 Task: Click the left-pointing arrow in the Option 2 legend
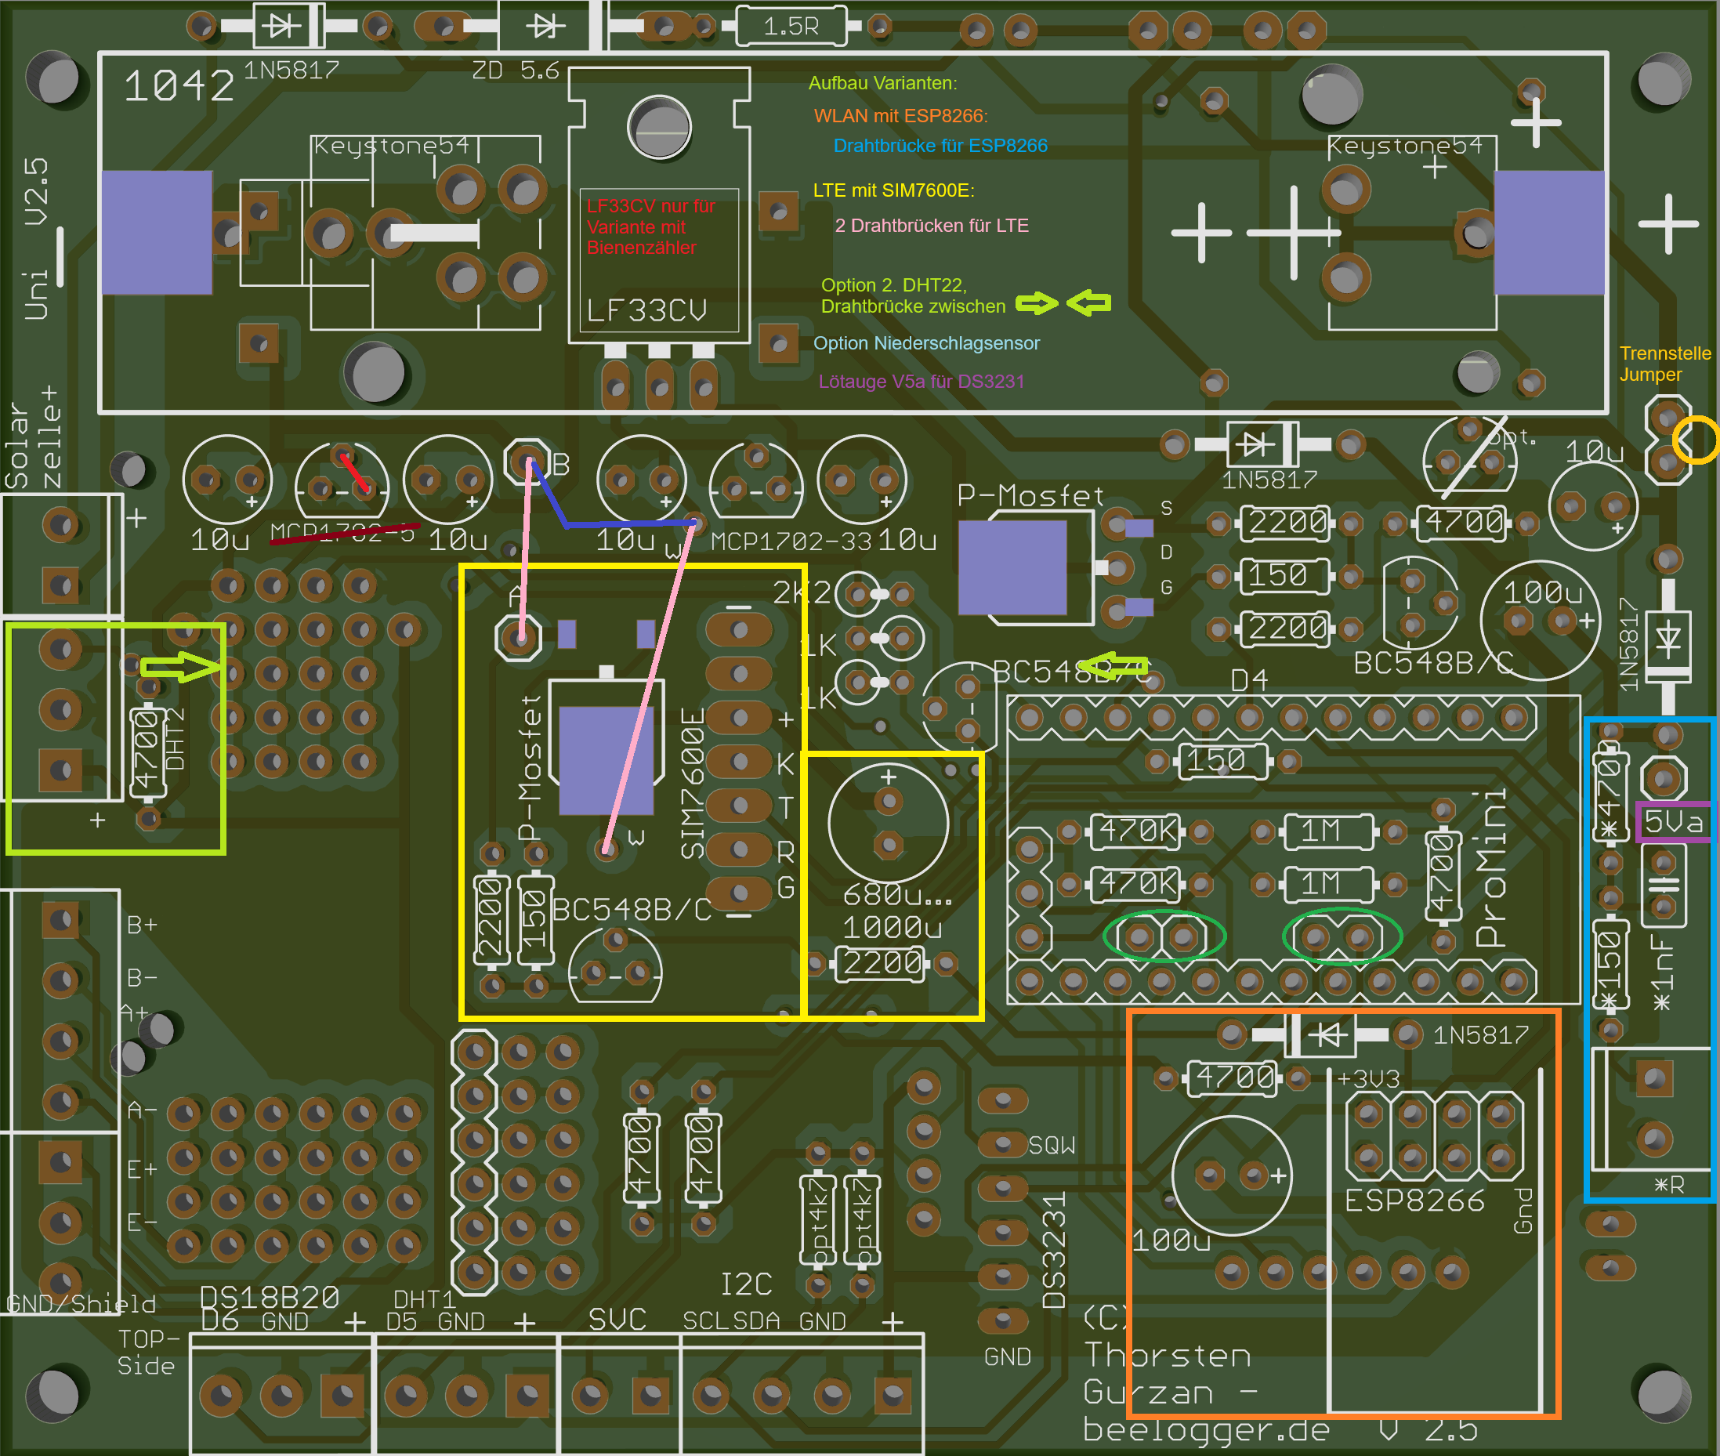click(x=1088, y=303)
